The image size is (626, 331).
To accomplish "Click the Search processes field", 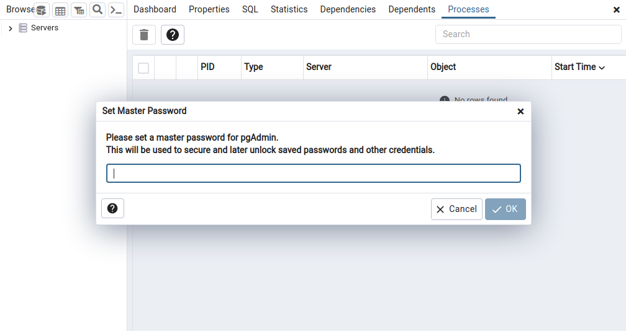I will pos(528,34).
